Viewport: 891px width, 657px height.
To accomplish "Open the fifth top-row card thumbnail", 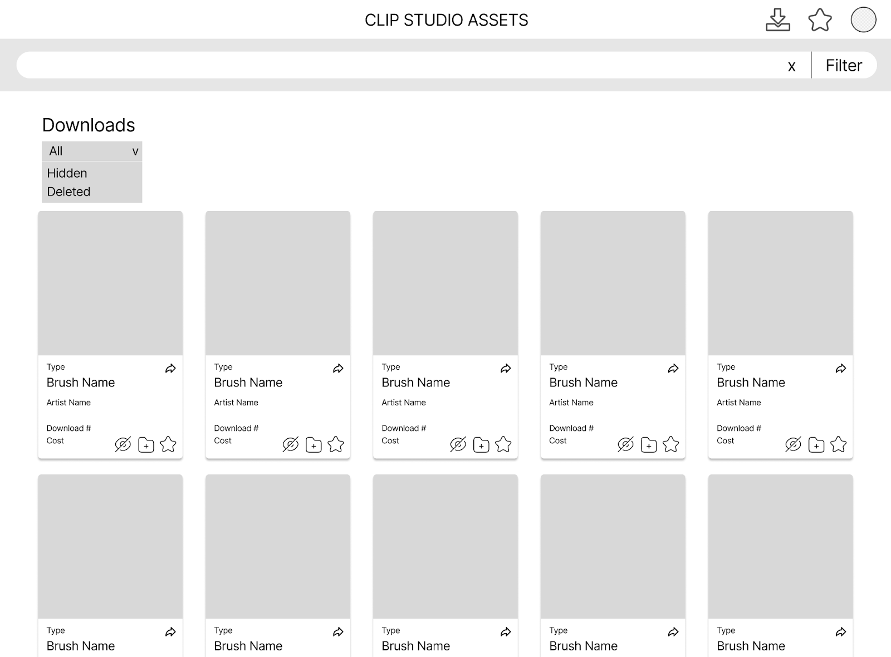I will coord(781,283).
